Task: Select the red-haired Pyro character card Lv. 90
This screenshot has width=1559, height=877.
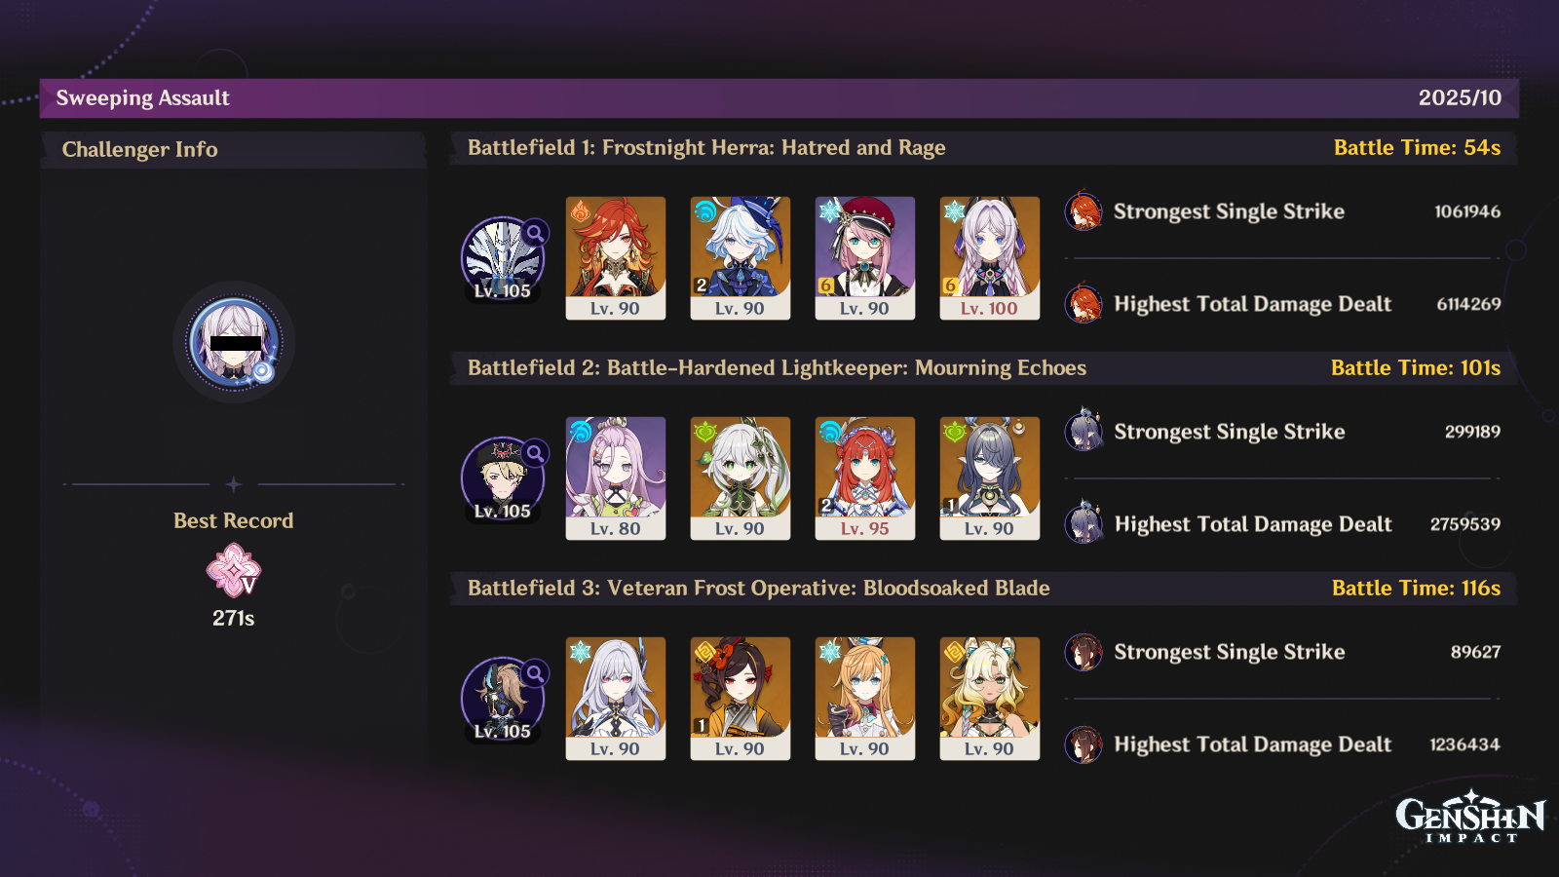Action: (616, 258)
